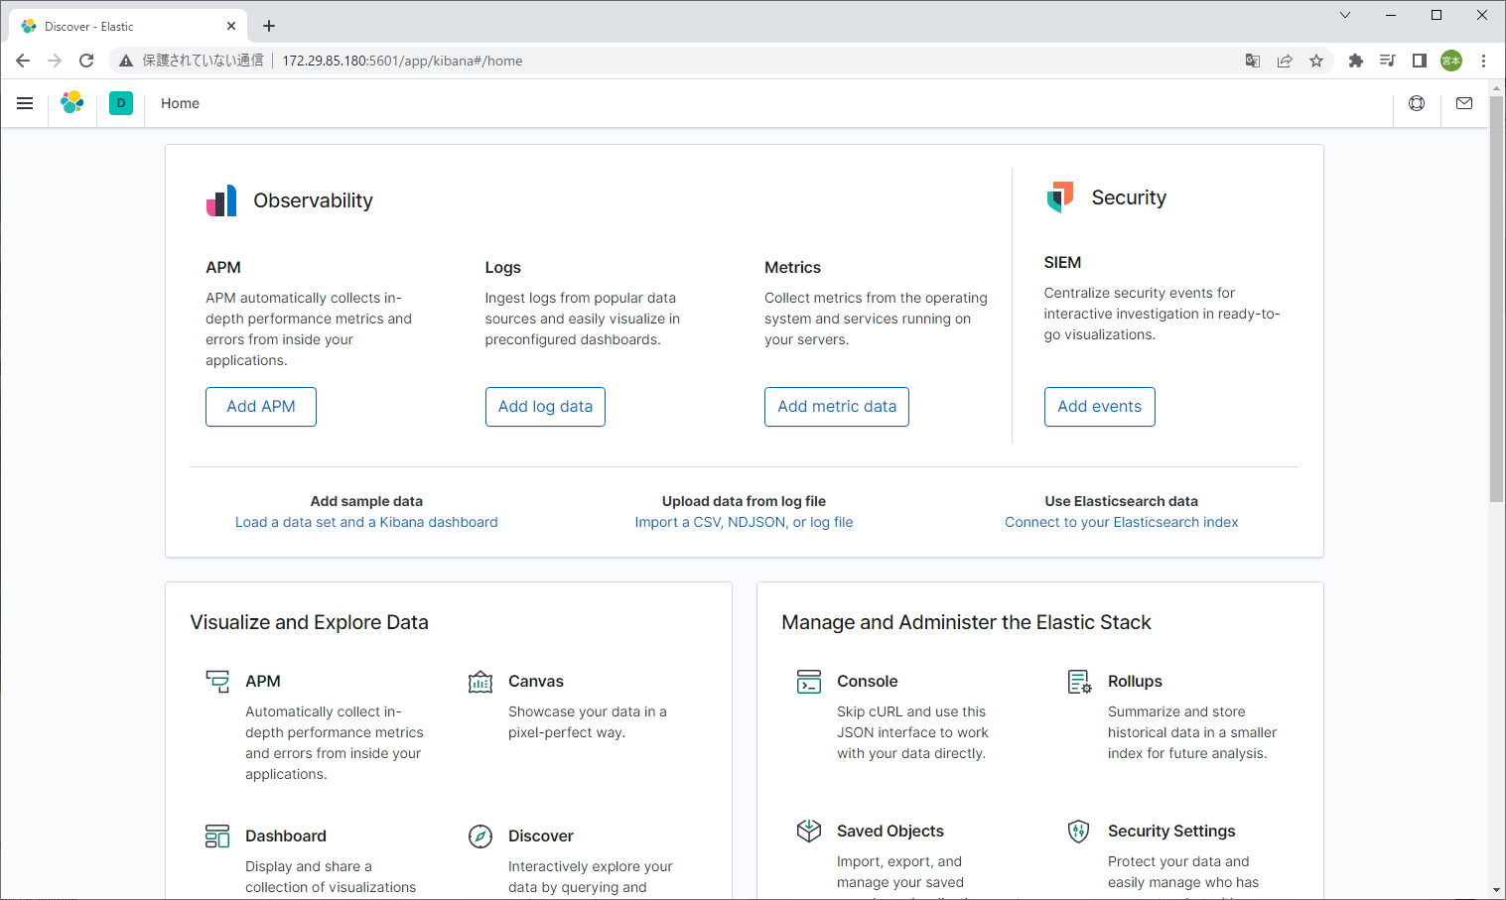Click the Canvas icon
Image resolution: width=1506 pixels, height=900 pixels.
pyautogui.click(x=480, y=682)
